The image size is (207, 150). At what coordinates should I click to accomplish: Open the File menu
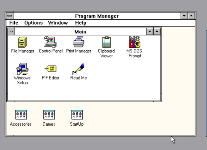pos(14,23)
